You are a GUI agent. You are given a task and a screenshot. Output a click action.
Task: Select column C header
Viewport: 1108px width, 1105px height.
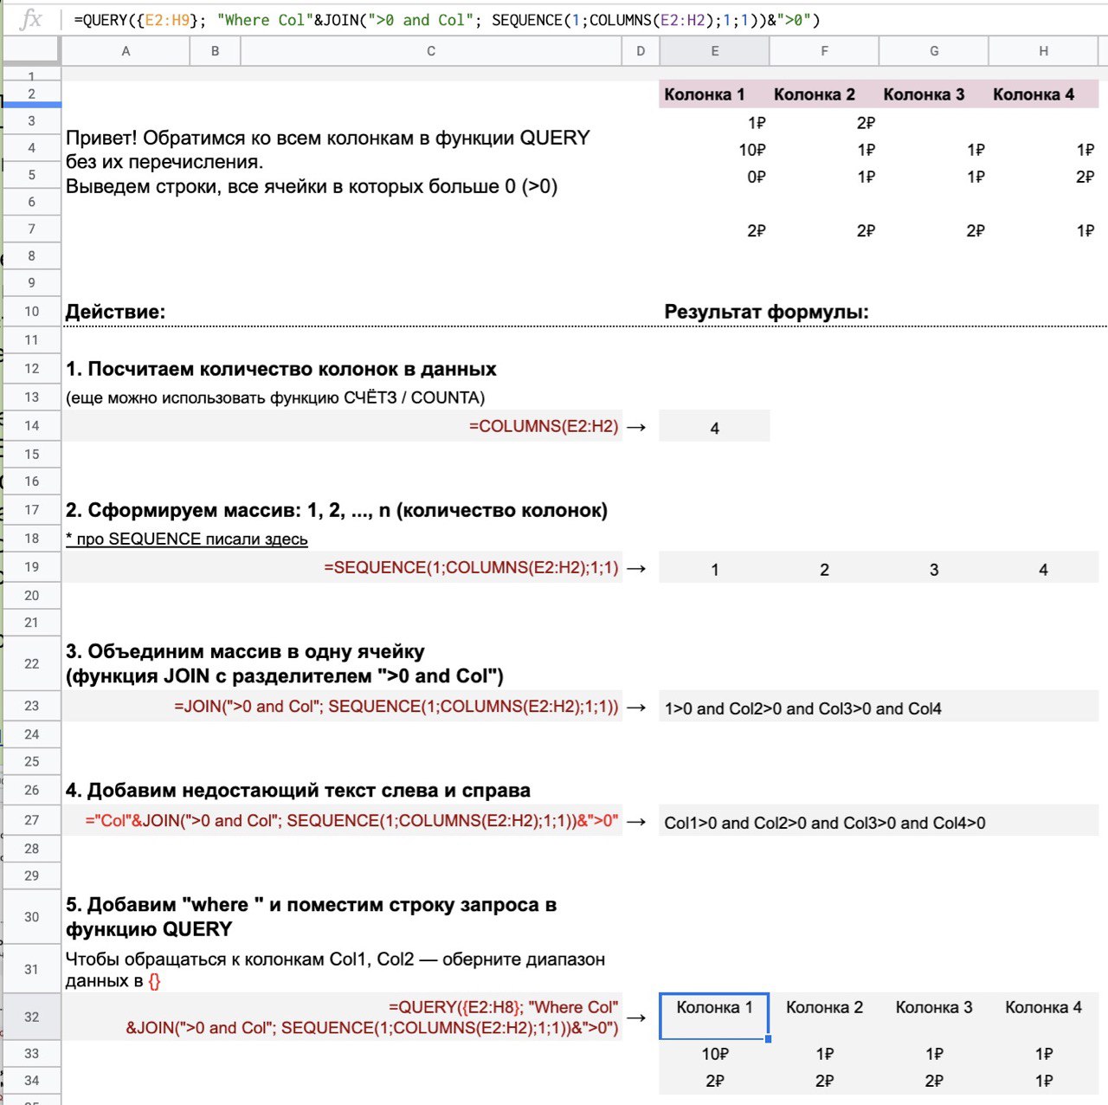click(x=431, y=51)
